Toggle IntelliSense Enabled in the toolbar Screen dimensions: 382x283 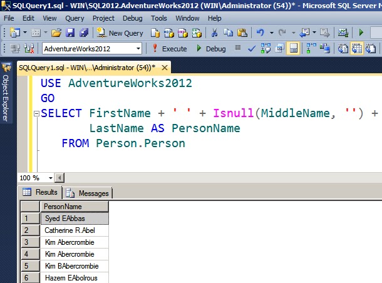click(293, 48)
